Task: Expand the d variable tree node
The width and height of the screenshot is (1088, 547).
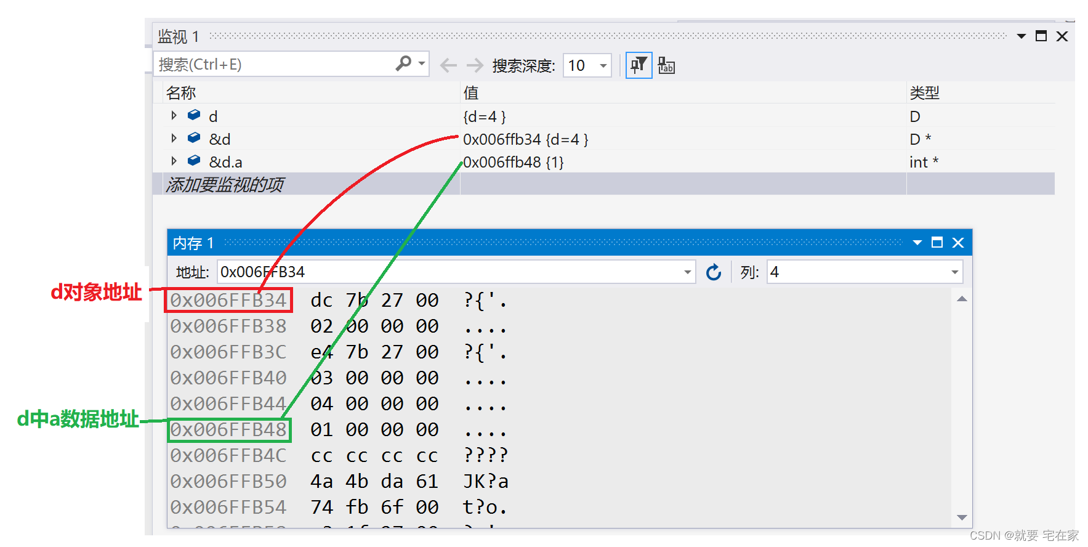Action: click(x=174, y=116)
